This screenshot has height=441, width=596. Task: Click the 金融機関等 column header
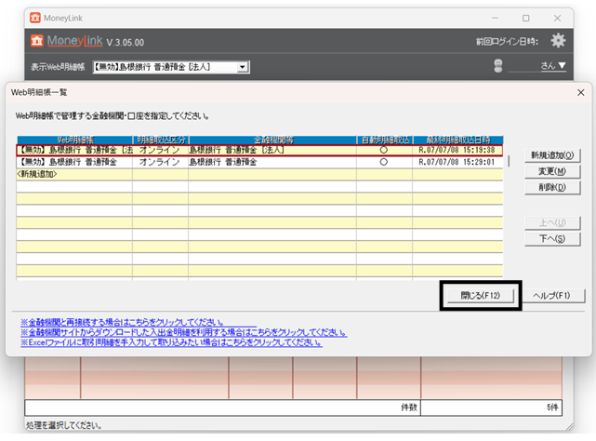tap(272, 140)
